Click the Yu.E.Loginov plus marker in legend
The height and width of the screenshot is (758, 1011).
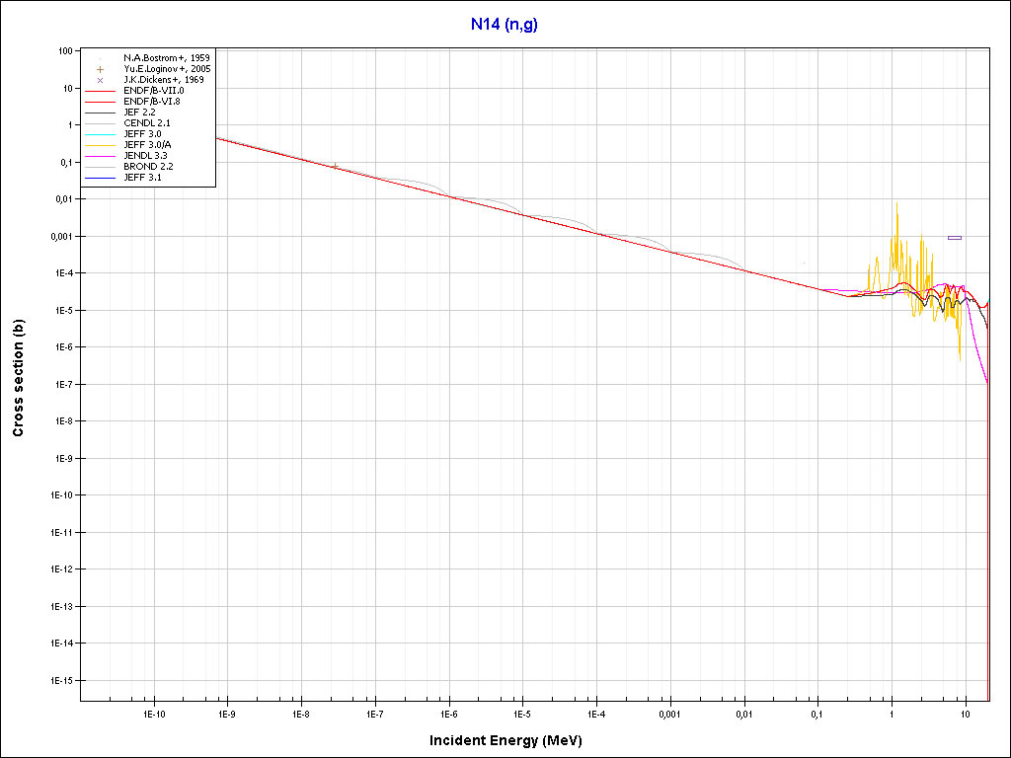pyautogui.click(x=101, y=69)
